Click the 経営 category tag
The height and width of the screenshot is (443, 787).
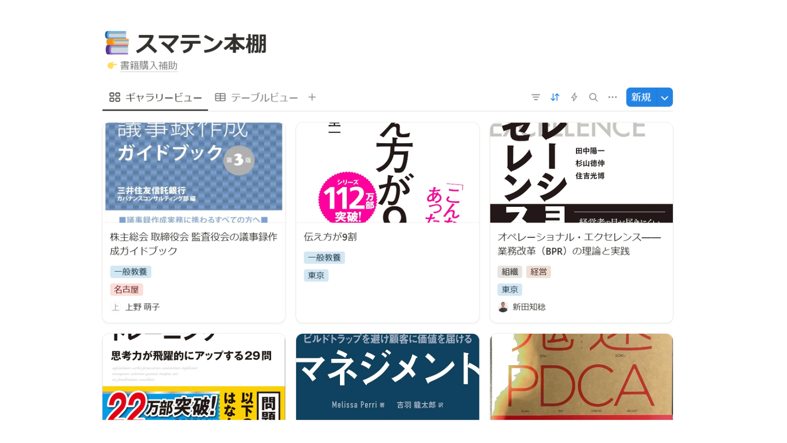point(538,272)
